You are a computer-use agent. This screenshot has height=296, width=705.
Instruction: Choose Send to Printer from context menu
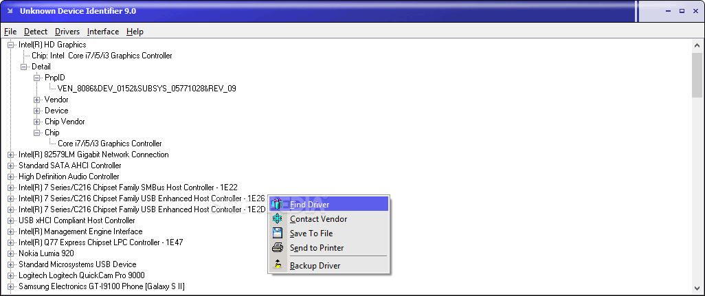point(328,247)
